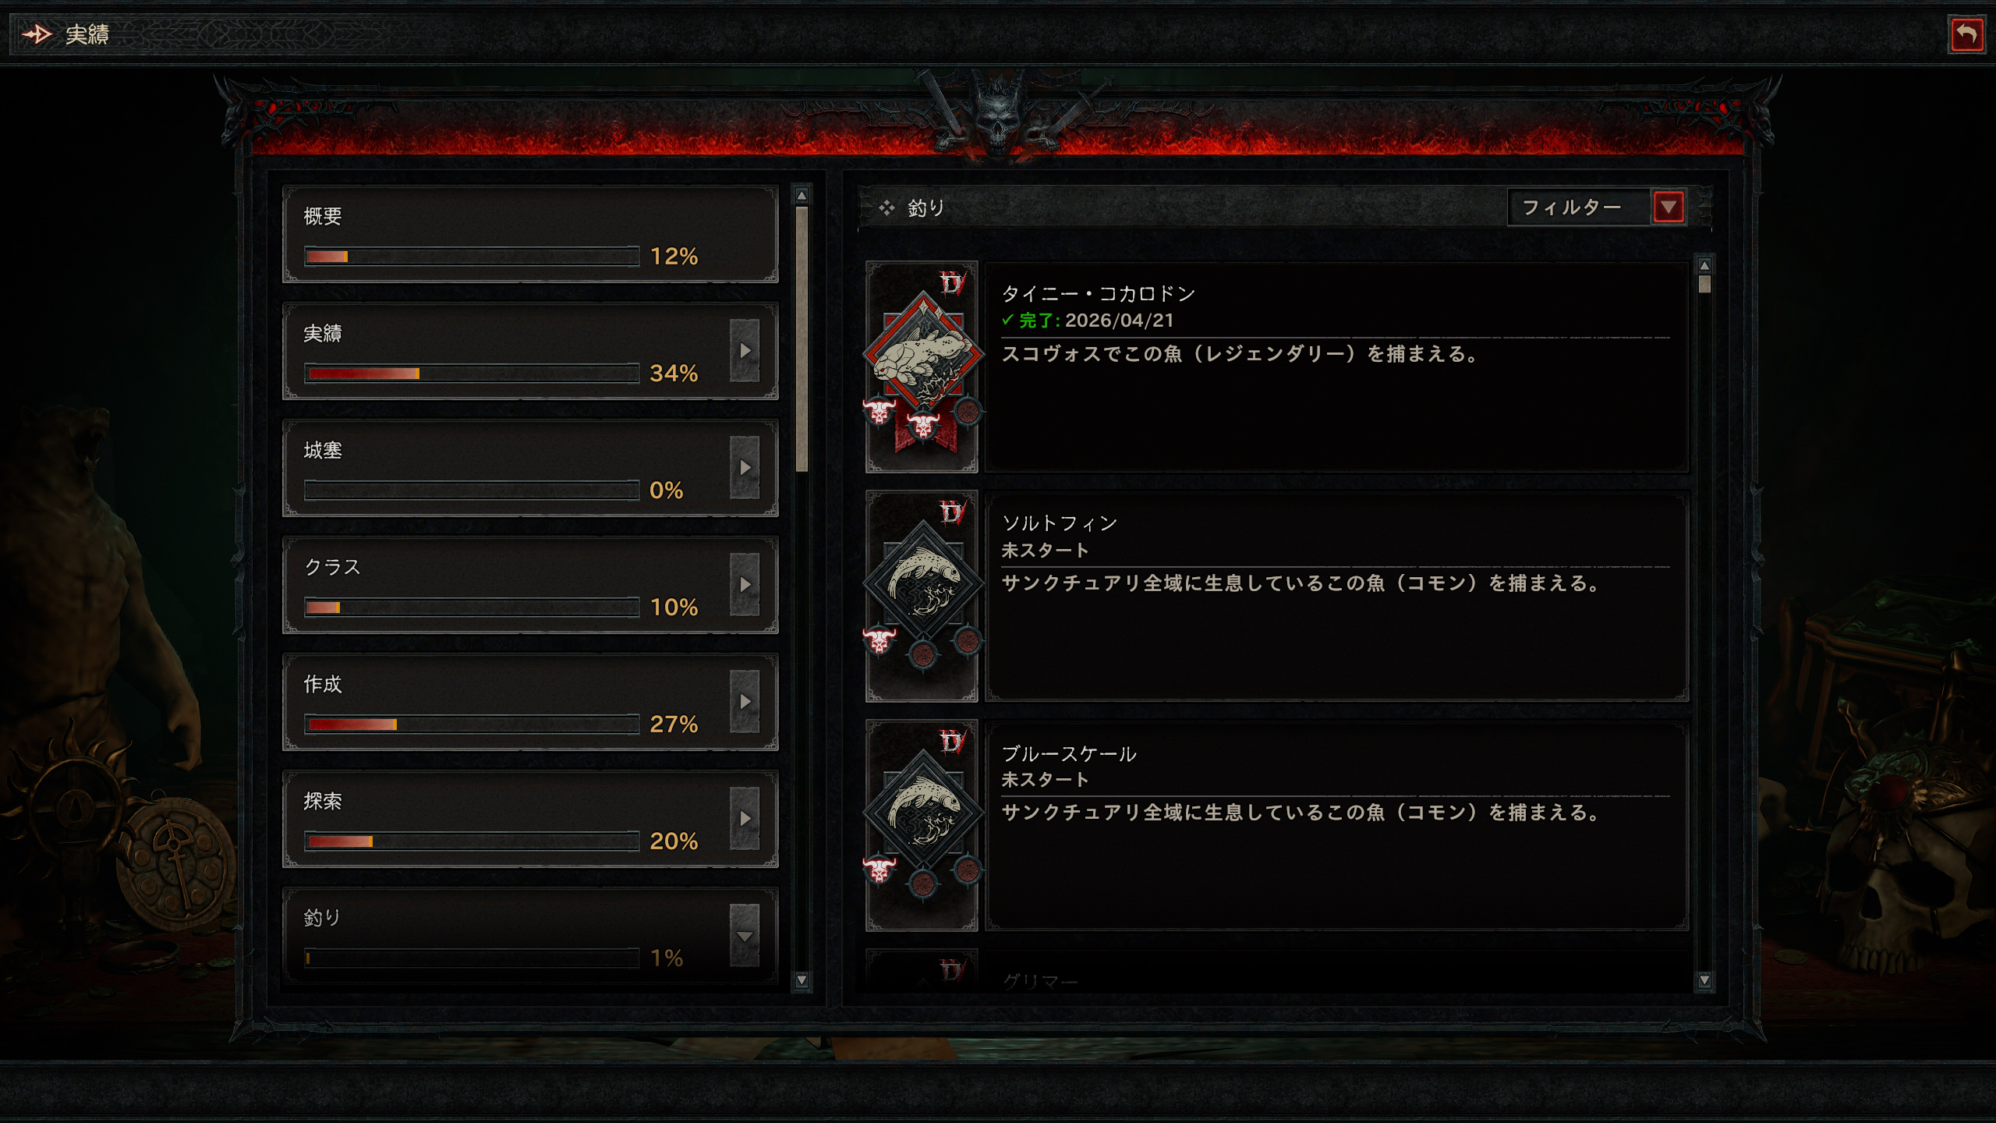Collapse the 釣り category arrow
The width and height of the screenshot is (1996, 1123).
tap(745, 936)
